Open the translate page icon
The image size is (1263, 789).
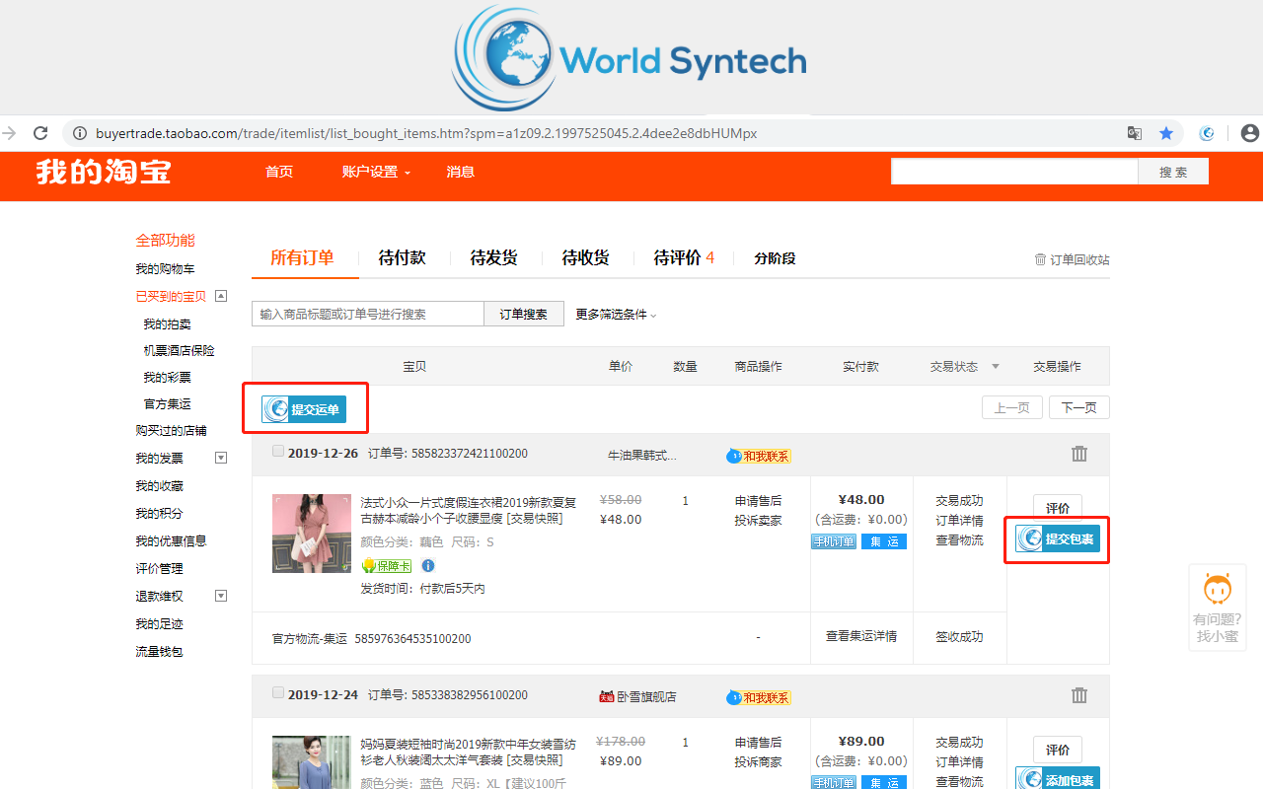[1136, 133]
